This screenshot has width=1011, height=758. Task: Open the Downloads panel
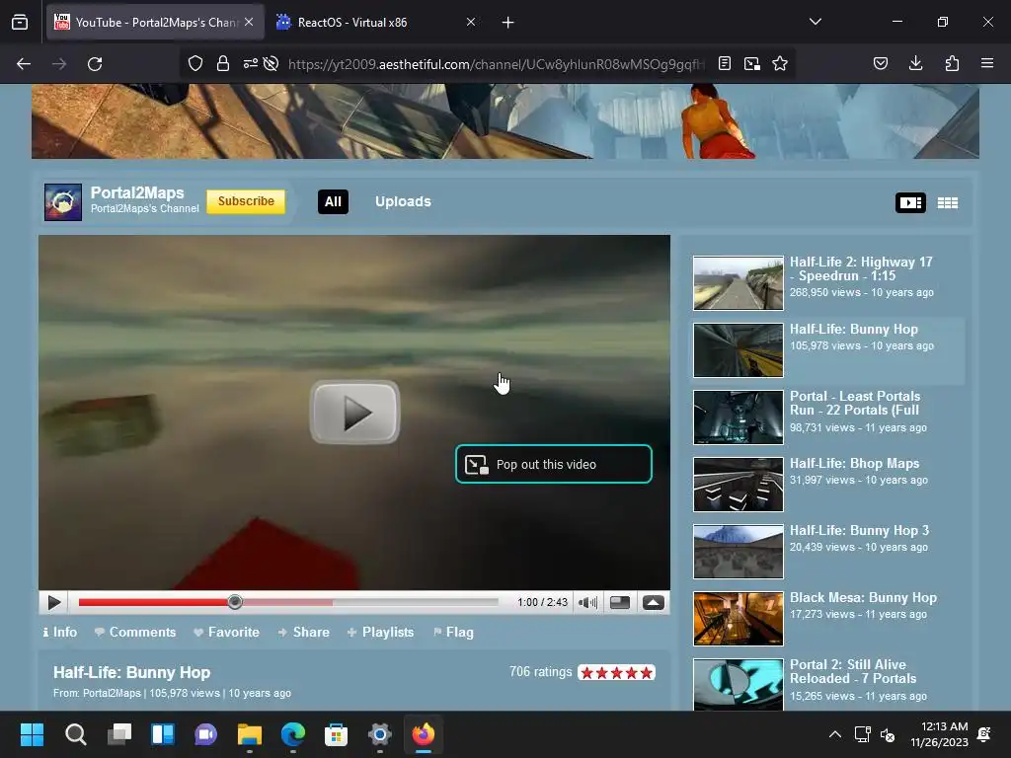click(x=915, y=63)
